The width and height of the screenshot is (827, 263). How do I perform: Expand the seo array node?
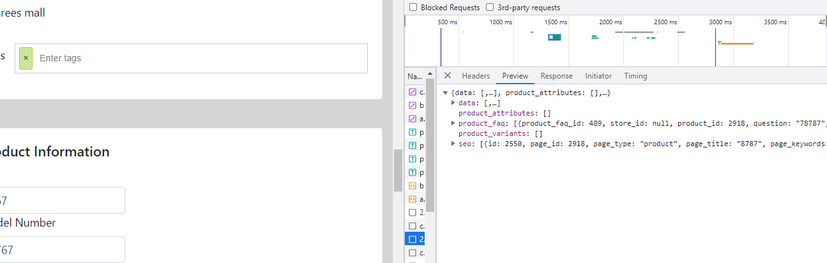[453, 144]
